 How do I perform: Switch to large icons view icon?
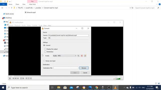click(x=159, y=83)
